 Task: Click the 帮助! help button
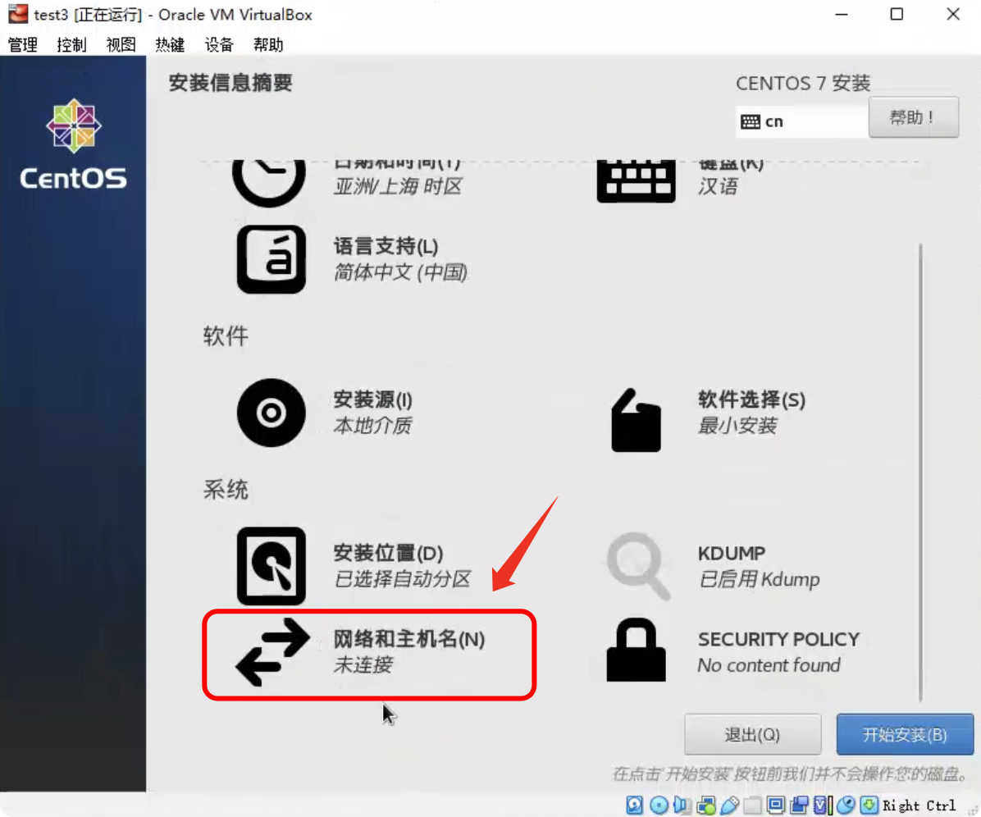pos(914,117)
